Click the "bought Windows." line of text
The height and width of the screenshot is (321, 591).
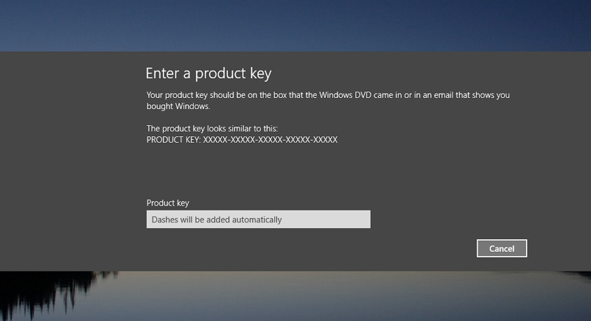pyautogui.click(x=178, y=106)
